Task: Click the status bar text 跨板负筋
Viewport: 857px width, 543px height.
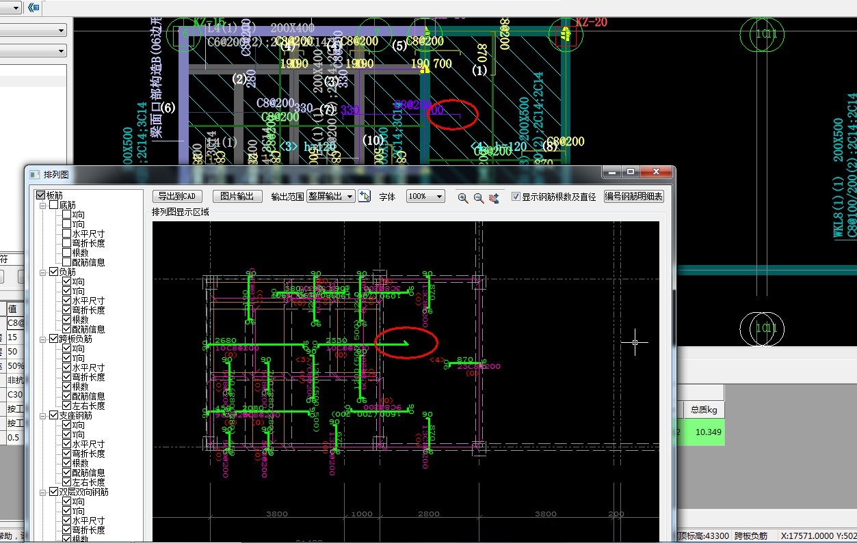Action: (x=751, y=536)
